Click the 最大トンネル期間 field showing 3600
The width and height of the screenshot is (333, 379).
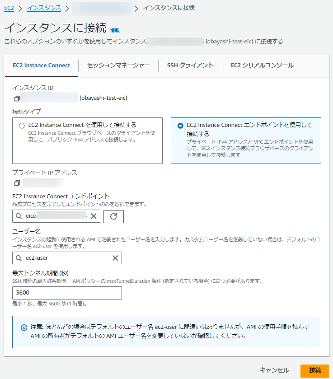pos(67,293)
